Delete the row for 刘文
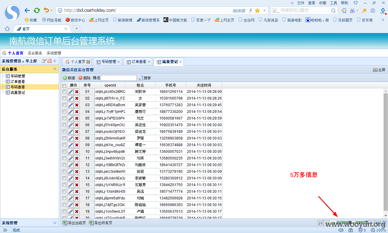Image resolution: width=388 pixels, height=233 pixels. pos(77,118)
